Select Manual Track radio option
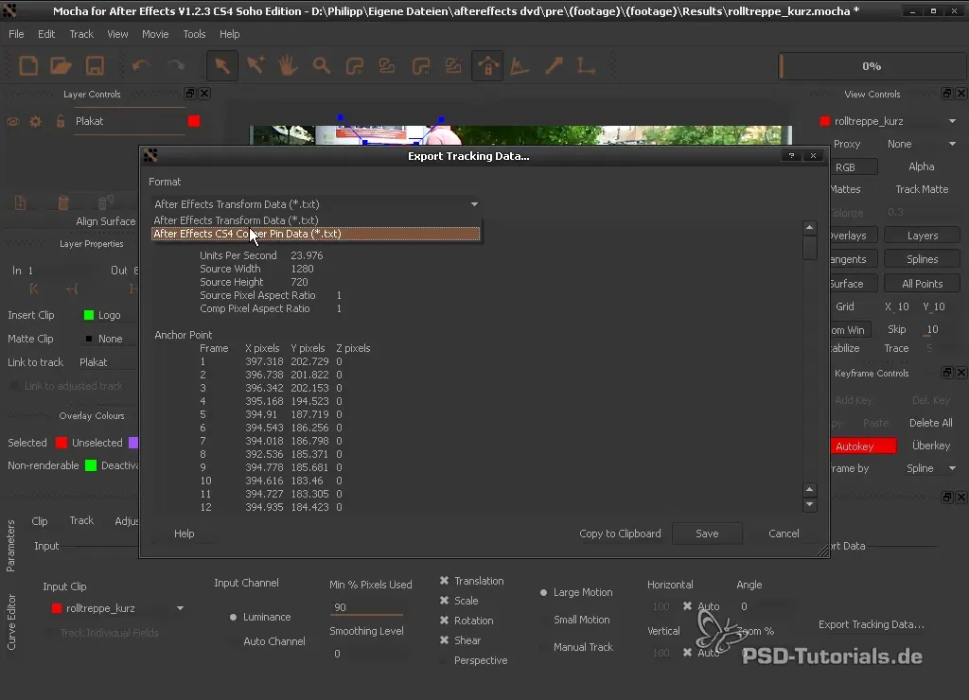Viewport: 969px width, 700px height. [544, 647]
